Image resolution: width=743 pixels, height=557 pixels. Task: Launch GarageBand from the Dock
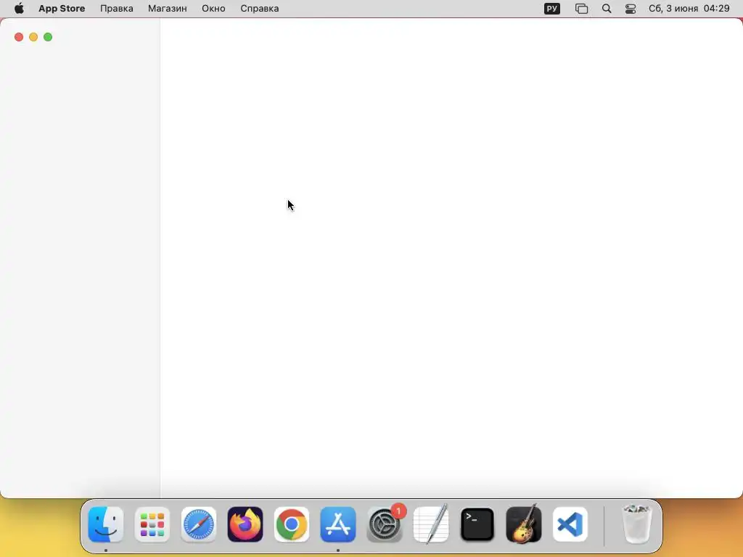tap(524, 524)
